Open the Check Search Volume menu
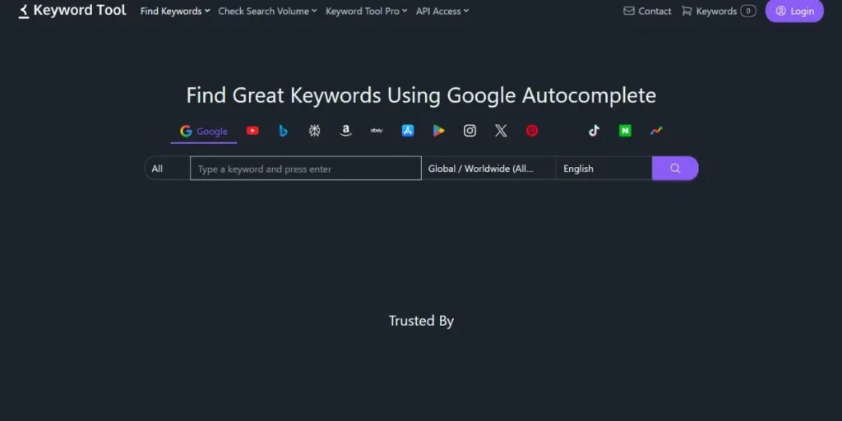Screen dimensions: 842x421 click(x=267, y=12)
